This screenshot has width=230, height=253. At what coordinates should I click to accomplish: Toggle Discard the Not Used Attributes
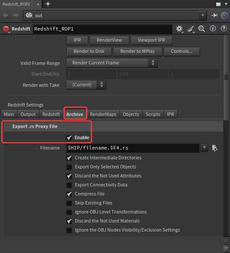[69, 176]
